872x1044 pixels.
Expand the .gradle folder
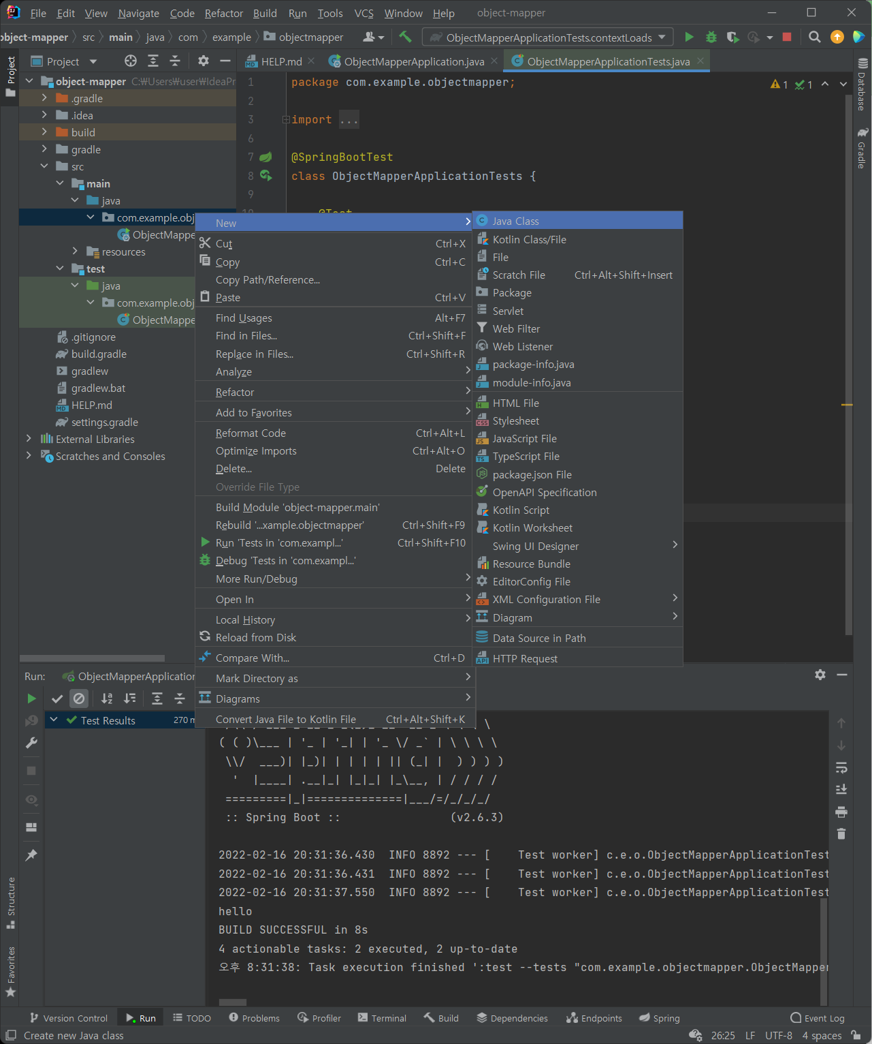click(44, 98)
